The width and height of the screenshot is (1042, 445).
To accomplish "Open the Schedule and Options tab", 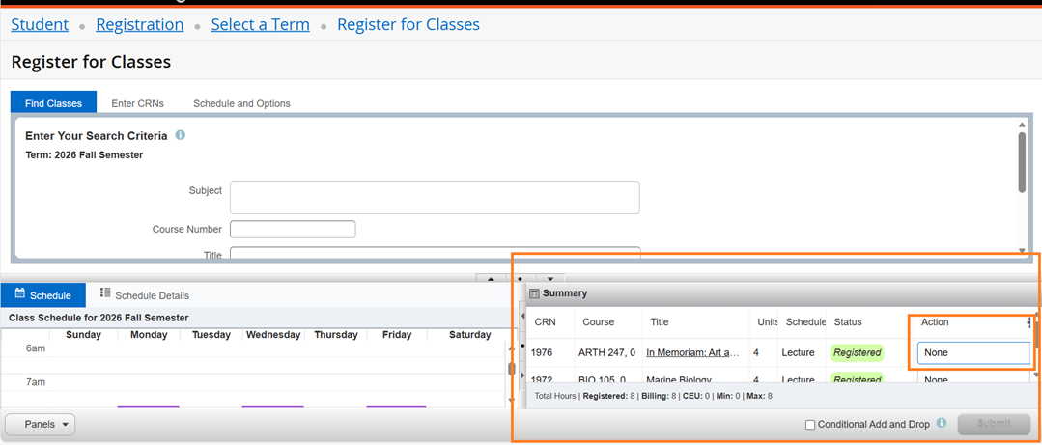I will pos(241,103).
